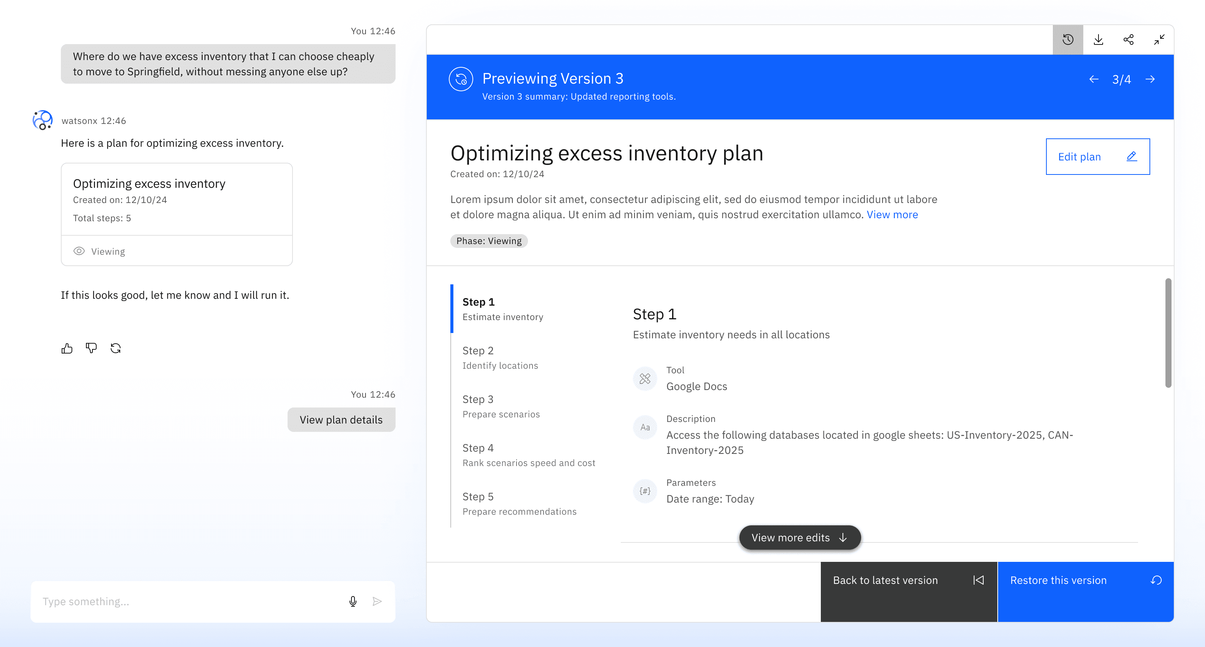Open Step 5 Prepare recommendations

coord(519,503)
